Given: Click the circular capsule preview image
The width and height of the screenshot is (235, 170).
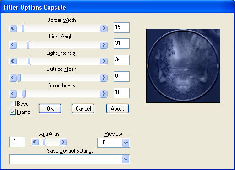Looking at the screenshot, I should coord(183,66).
